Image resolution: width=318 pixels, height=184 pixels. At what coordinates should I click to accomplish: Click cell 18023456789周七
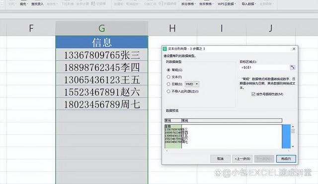tap(102, 104)
